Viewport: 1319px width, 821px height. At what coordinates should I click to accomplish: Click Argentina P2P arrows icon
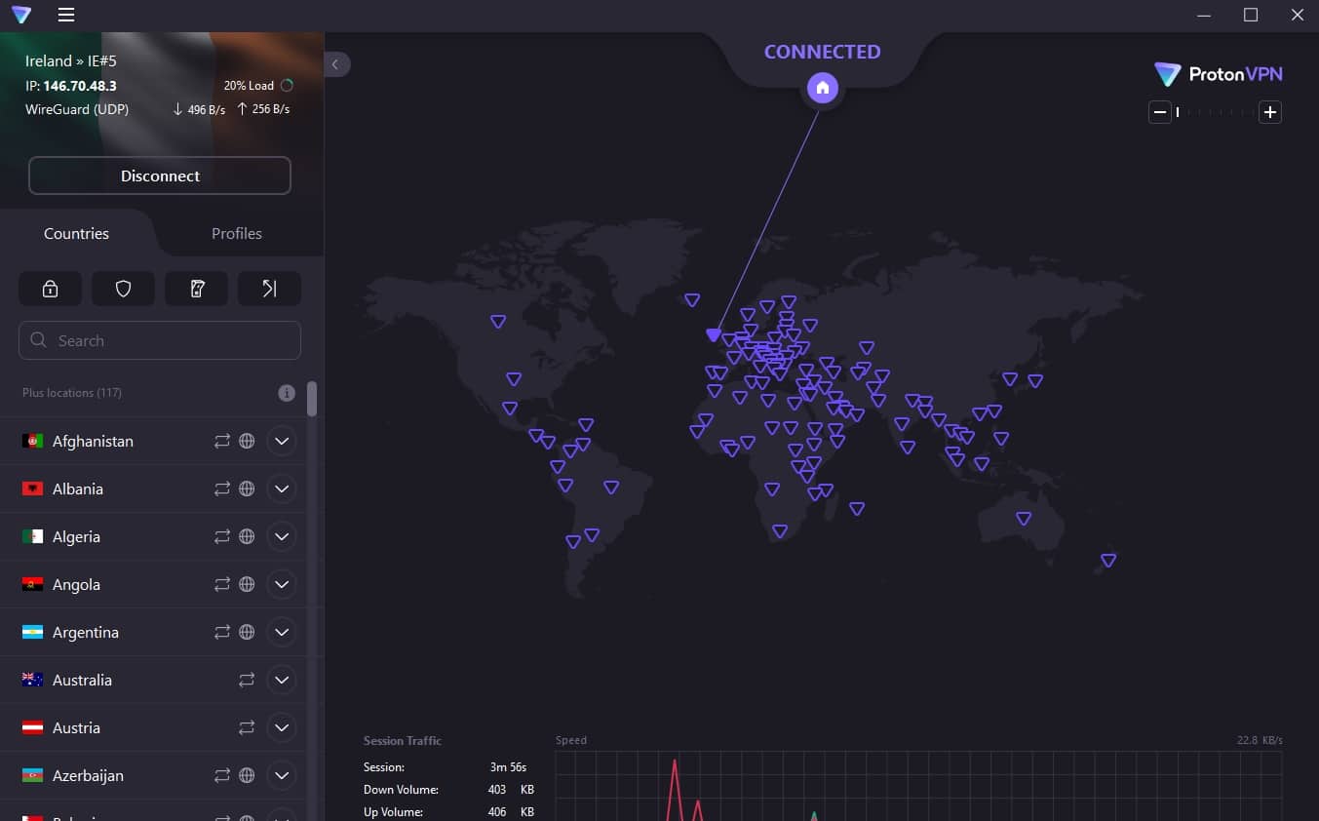tap(222, 632)
